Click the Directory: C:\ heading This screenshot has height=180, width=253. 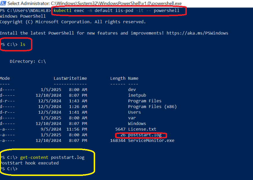coord(28,61)
